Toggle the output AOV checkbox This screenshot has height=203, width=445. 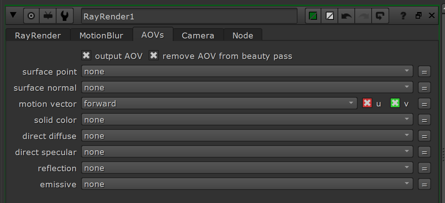point(86,56)
